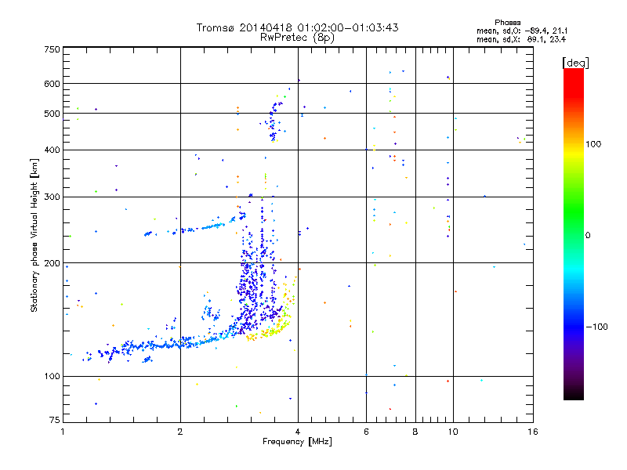Click the x-axis tick label '2'
Viewport: 627px width, 470px height.
pos(180,432)
